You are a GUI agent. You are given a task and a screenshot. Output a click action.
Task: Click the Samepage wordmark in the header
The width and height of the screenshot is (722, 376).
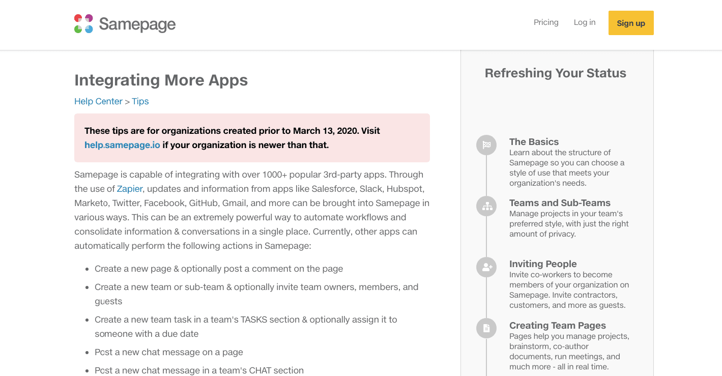click(137, 24)
